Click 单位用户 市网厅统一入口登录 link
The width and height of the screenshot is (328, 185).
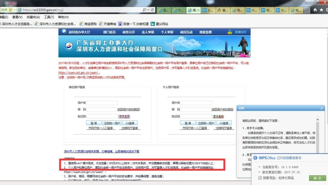click(101, 128)
